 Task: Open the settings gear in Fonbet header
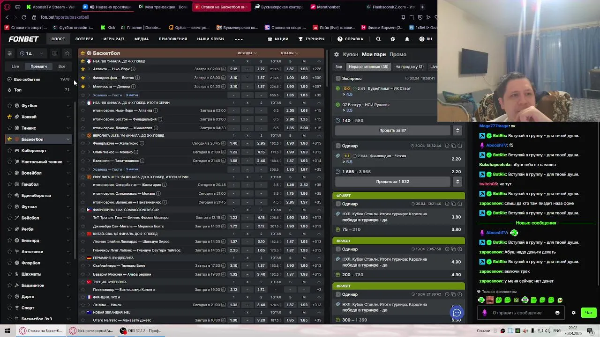click(x=393, y=39)
